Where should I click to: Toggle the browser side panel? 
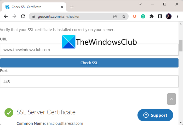pos(160,17)
